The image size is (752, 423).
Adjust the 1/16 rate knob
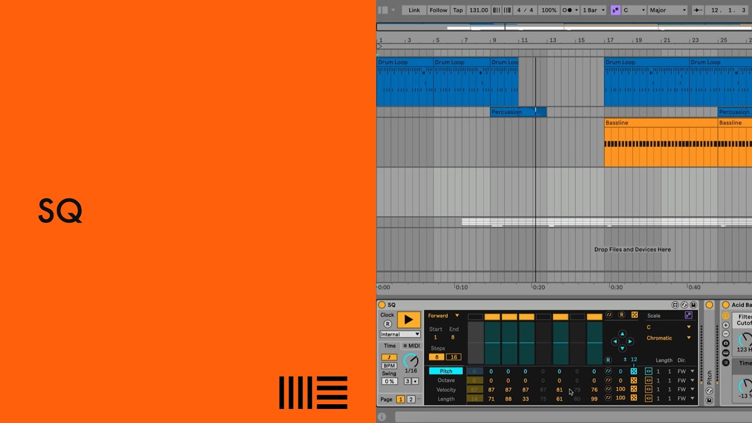click(x=411, y=361)
